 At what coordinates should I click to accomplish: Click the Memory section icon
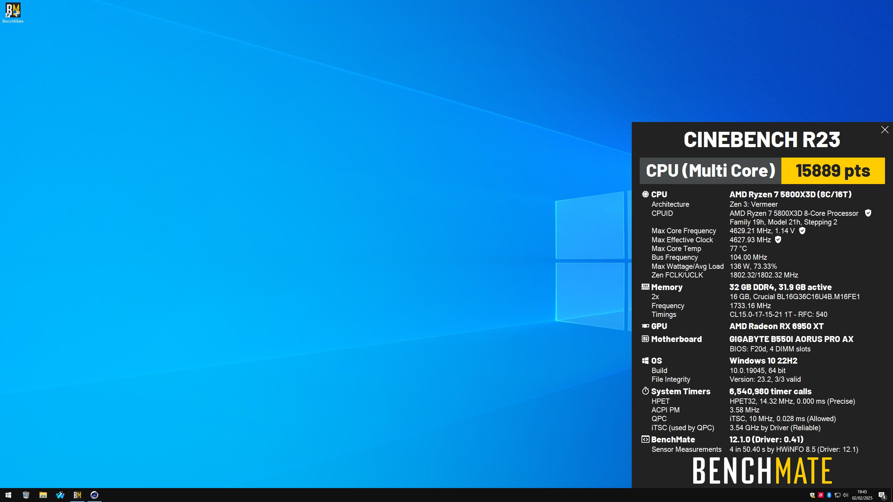[x=645, y=287]
